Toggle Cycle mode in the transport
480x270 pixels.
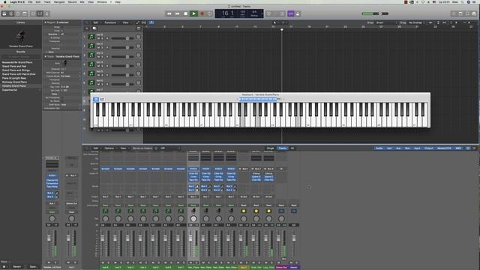210,13
